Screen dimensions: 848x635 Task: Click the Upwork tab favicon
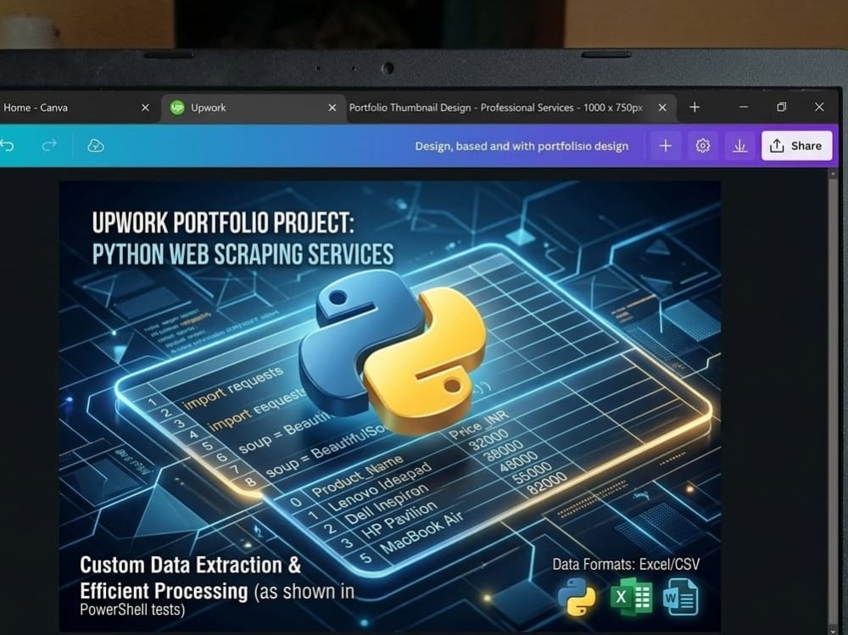[x=177, y=108]
